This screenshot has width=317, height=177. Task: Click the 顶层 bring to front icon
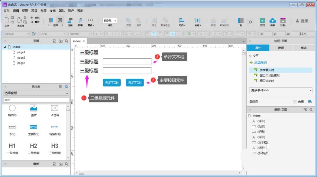[x=128, y=22]
